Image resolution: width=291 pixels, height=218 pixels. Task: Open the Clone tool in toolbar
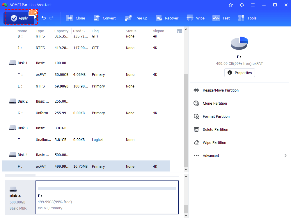tap(76, 18)
